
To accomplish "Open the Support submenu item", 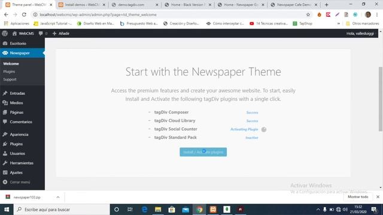I will (x=10, y=79).
